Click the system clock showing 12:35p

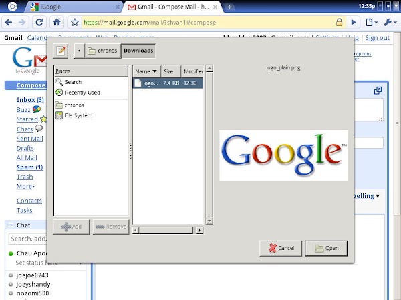click(x=366, y=6)
